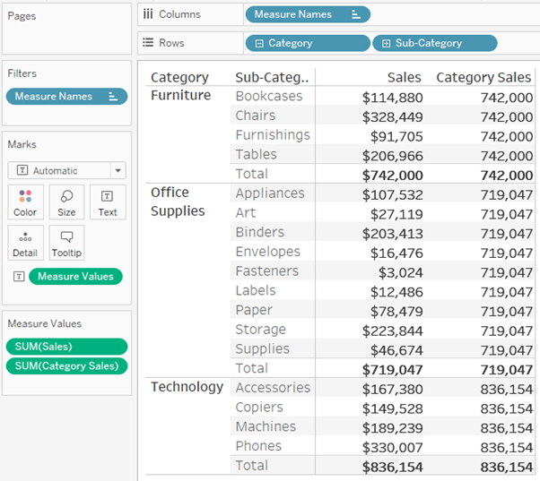This screenshot has height=481, width=540.
Task: Click the Rows shelf icon
Action: click(x=148, y=43)
